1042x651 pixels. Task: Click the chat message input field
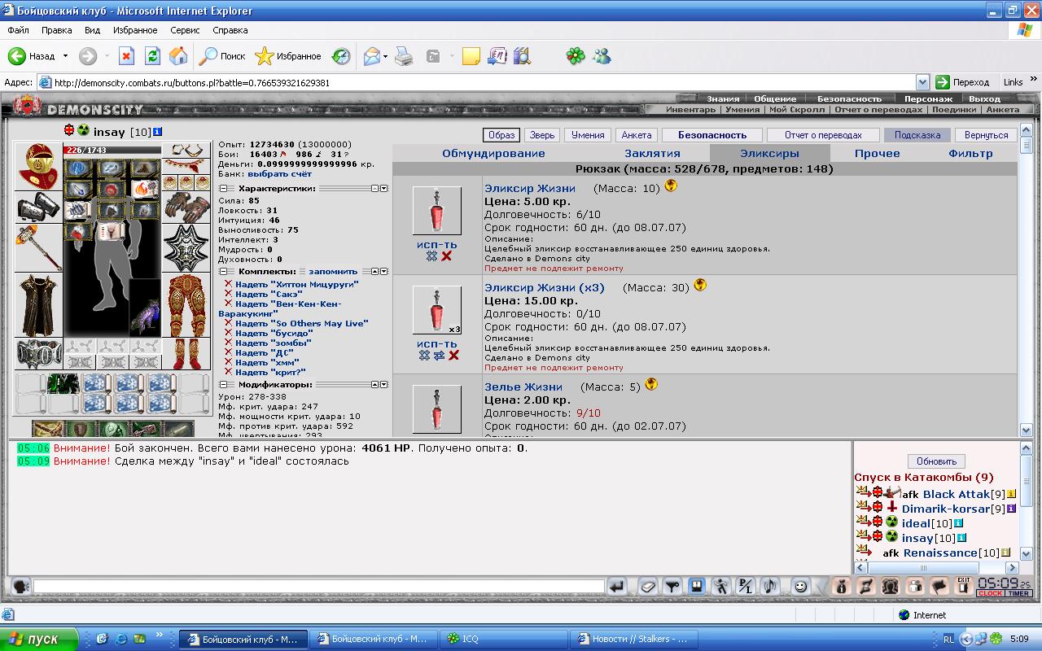(318, 586)
